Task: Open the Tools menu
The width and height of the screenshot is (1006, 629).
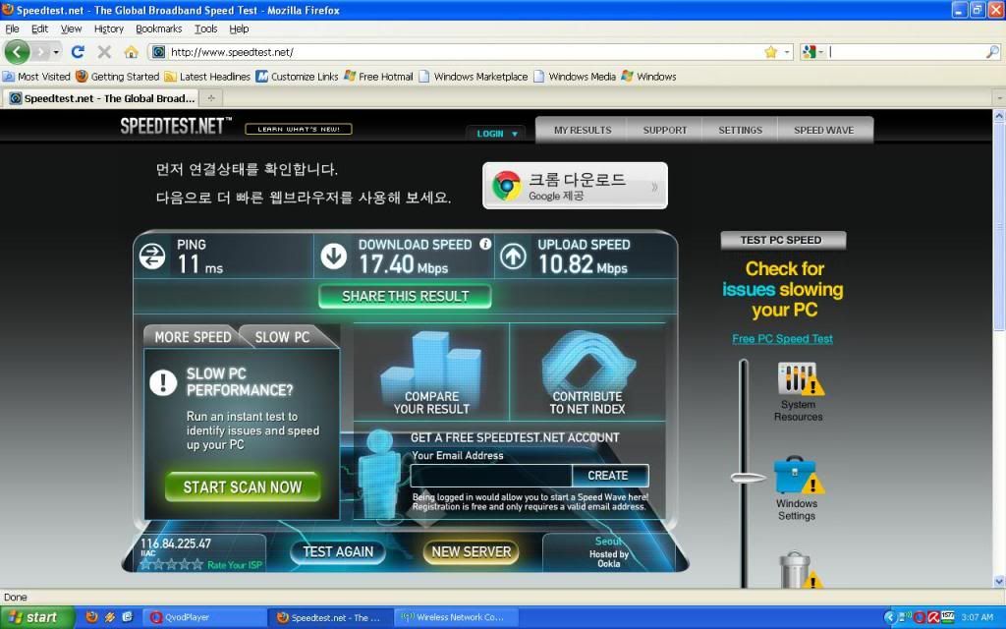Action: [206, 29]
